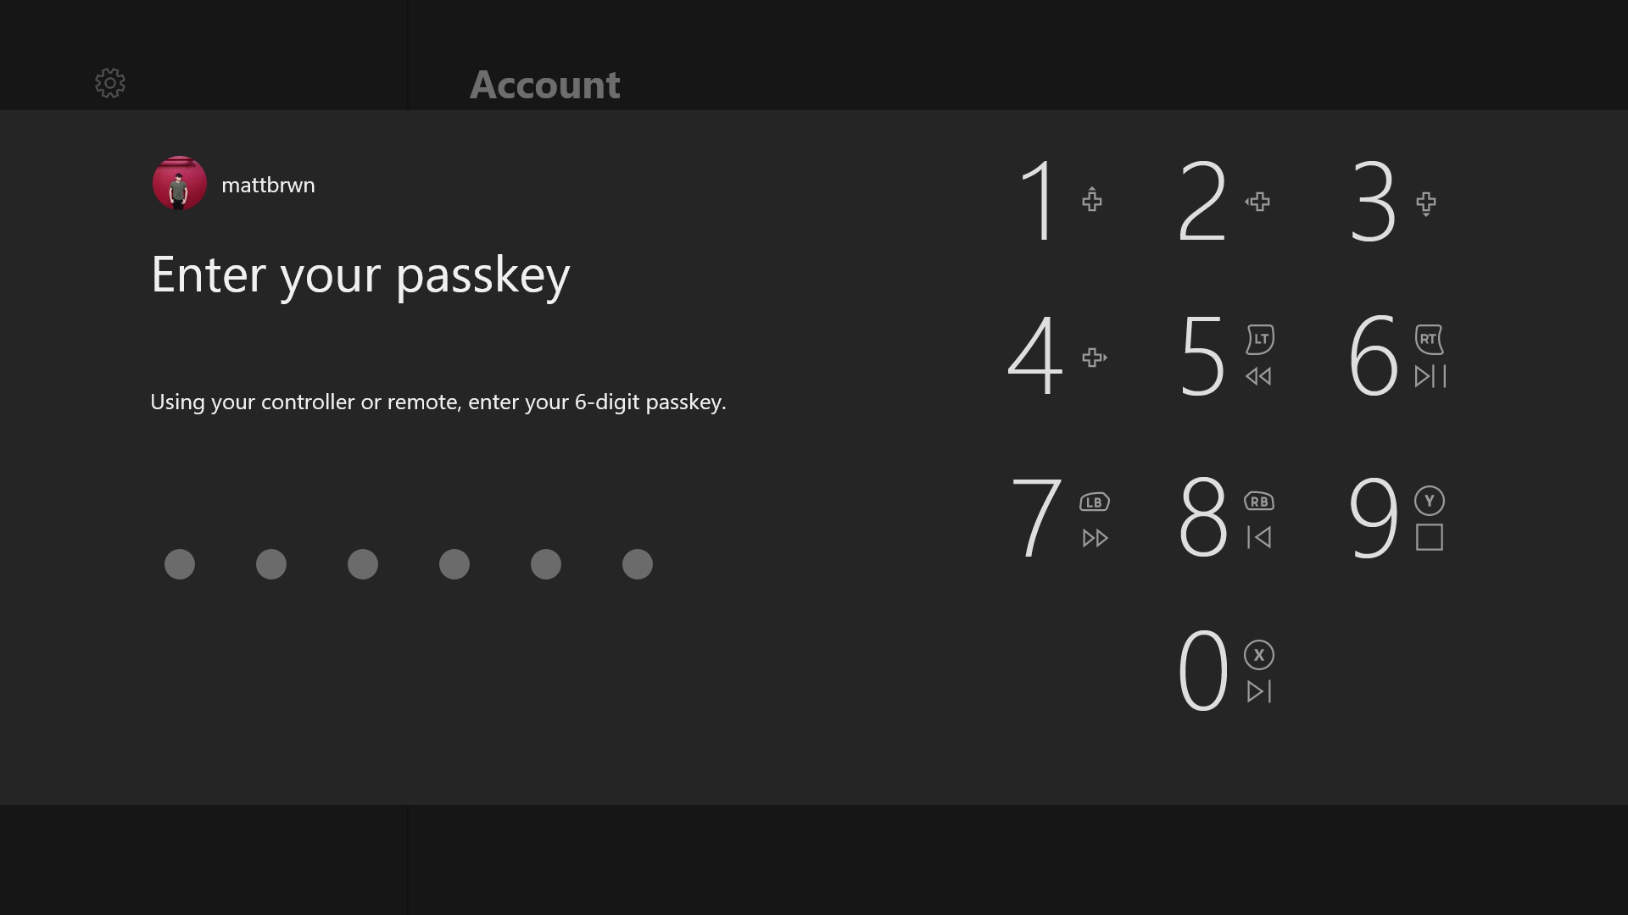
Task: Click the rewind icon under LT
Action: (1258, 376)
